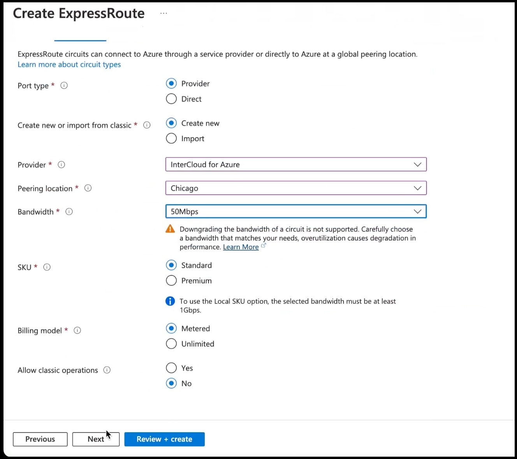
Task: Click the Next button
Action: [x=96, y=439]
